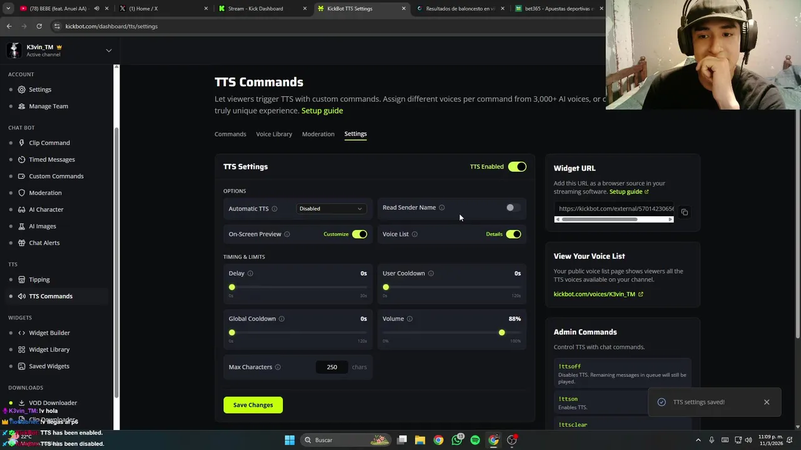Switch to the Commands tab
The image size is (801, 450).
230,134
